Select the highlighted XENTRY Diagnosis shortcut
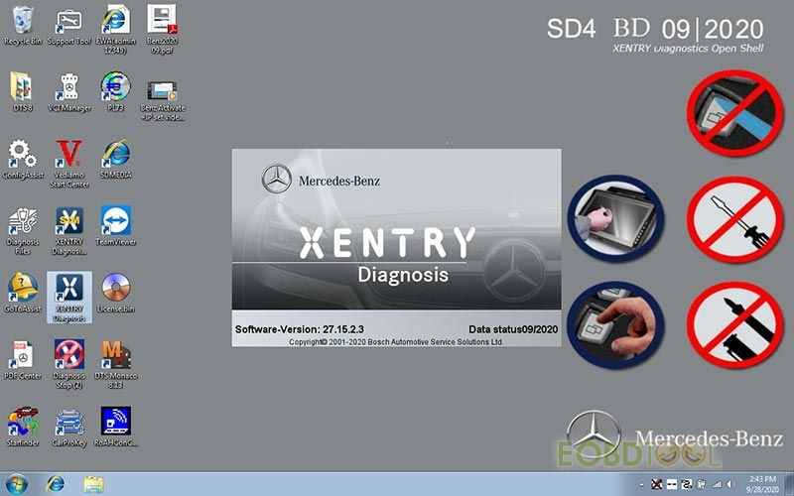794x496 pixels. click(x=69, y=298)
